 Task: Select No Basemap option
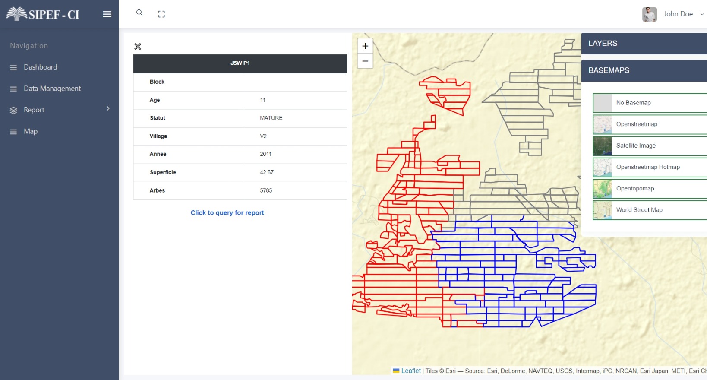[x=650, y=103]
